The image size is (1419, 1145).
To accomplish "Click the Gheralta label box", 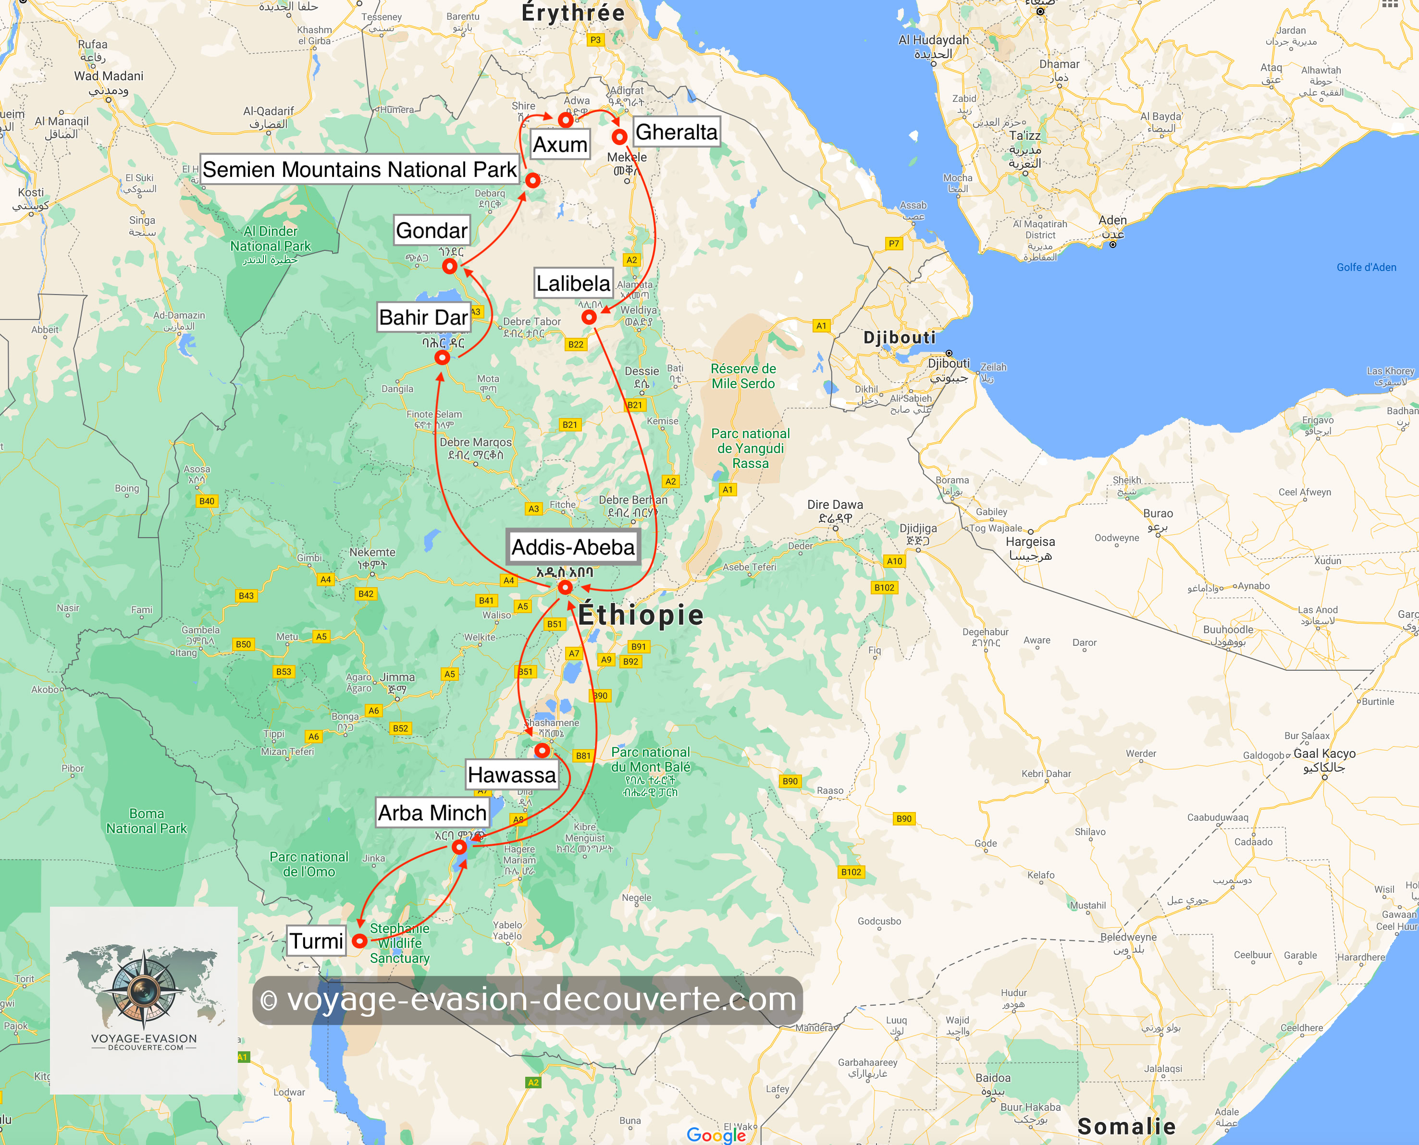I will coord(676,132).
